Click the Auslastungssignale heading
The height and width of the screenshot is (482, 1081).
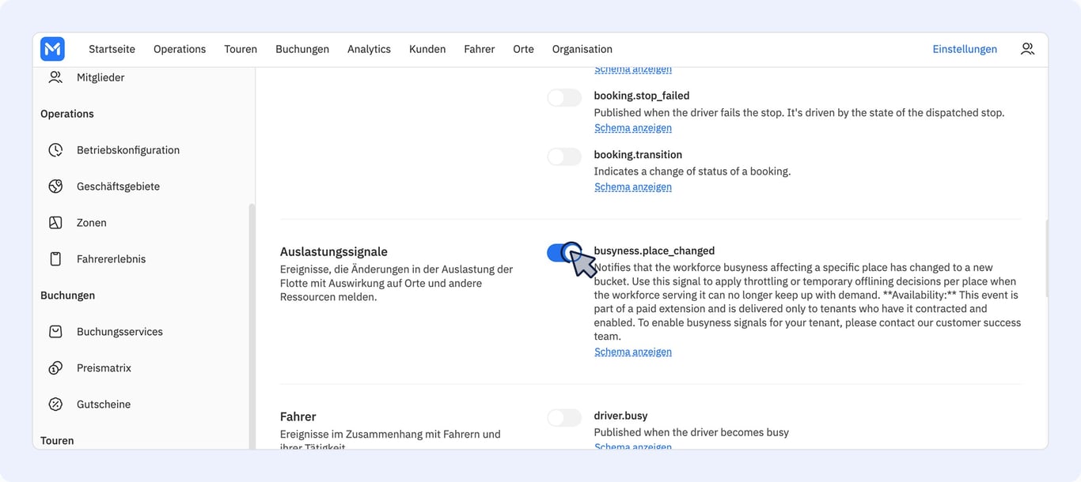click(x=334, y=252)
